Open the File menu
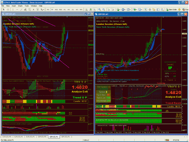Viewport: 189px width, 142px height. 2,6
